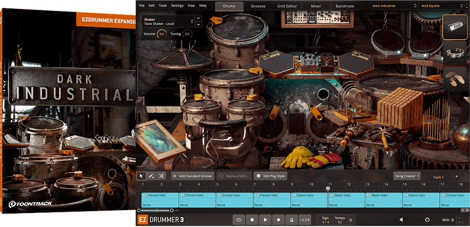470x227 pixels.
Task: Switch to the Grid Editor tab
Action: [x=287, y=6]
